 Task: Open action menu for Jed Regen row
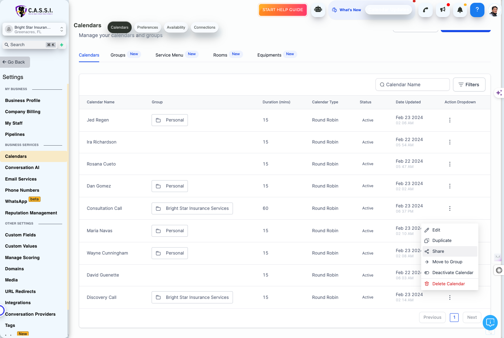click(450, 120)
